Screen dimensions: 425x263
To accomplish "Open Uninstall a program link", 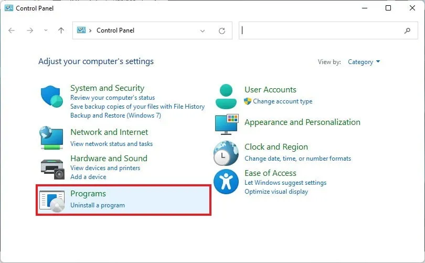I will point(98,205).
